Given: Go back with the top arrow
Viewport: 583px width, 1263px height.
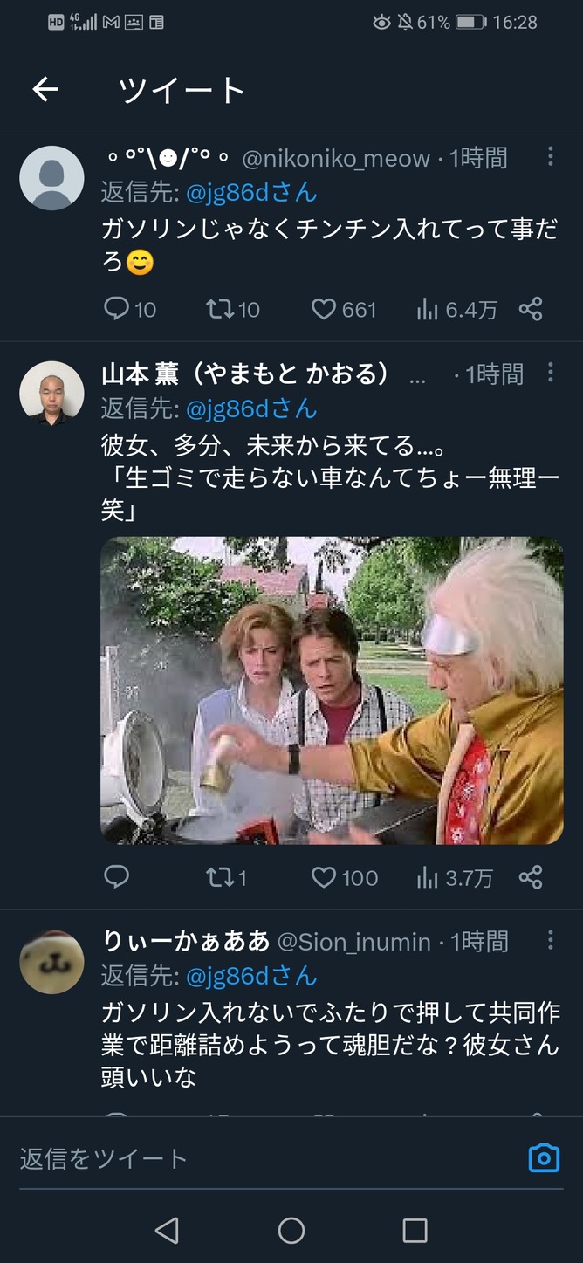Looking at the screenshot, I should click(x=45, y=89).
